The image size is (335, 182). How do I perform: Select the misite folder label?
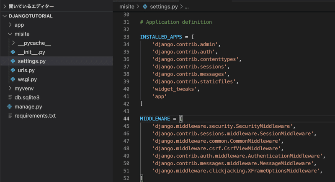pos(22,34)
